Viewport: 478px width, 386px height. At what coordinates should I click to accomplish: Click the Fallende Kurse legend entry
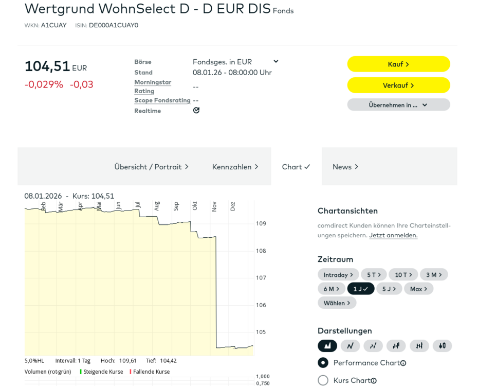150,372
